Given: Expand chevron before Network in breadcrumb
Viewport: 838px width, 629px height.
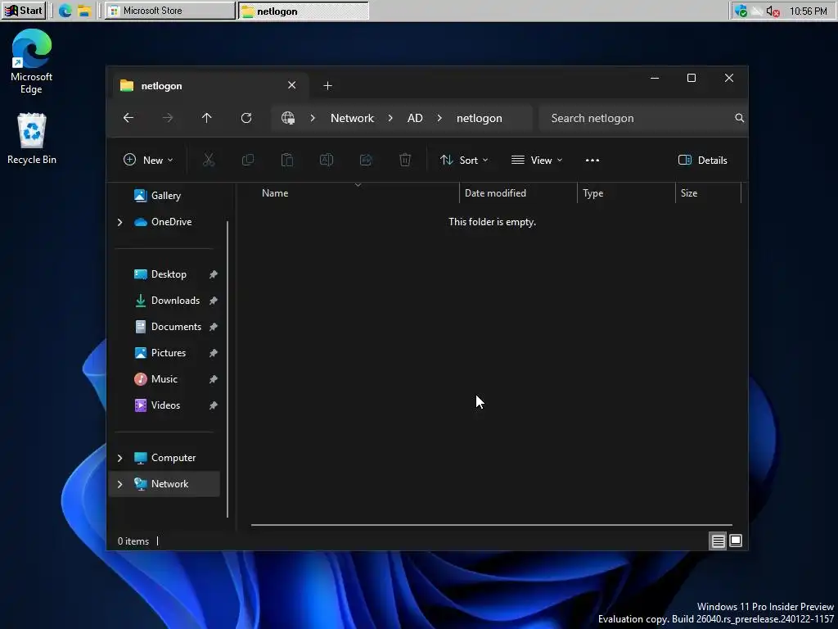Looking at the screenshot, I should coord(313,118).
